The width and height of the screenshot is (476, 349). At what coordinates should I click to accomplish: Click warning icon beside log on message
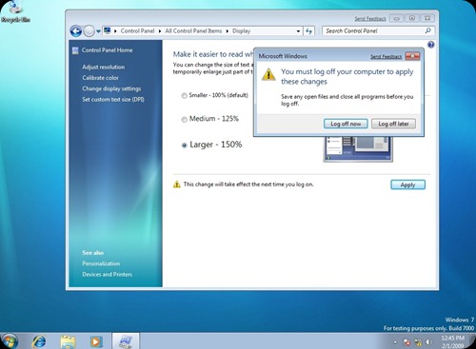176,184
